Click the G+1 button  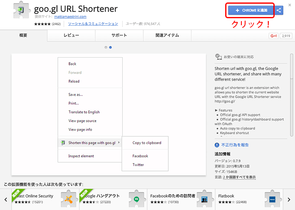[273, 36]
